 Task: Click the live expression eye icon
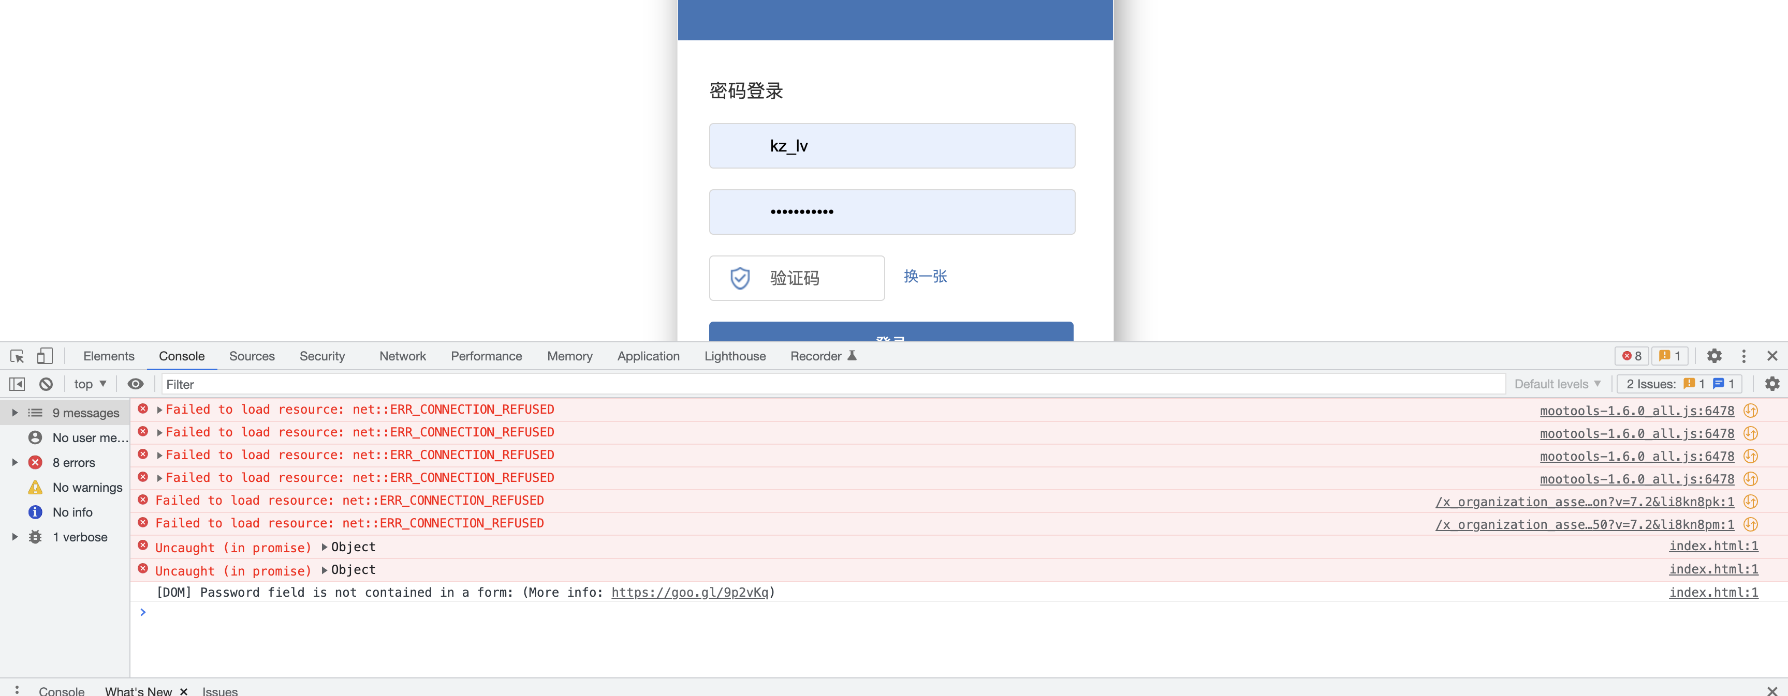pyautogui.click(x=135, y=384)
